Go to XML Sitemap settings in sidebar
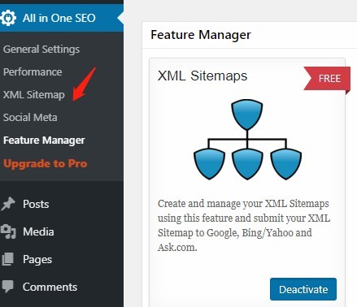The image size is (357, 307). 34,95
